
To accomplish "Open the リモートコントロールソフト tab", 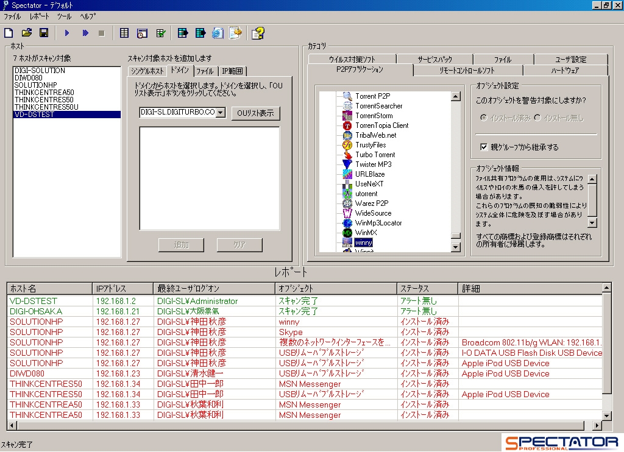I will pos(467,71).
